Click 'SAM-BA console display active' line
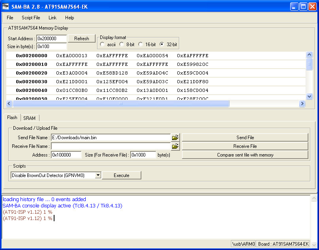This screenshot has width=319, height=250. point(62,206)
